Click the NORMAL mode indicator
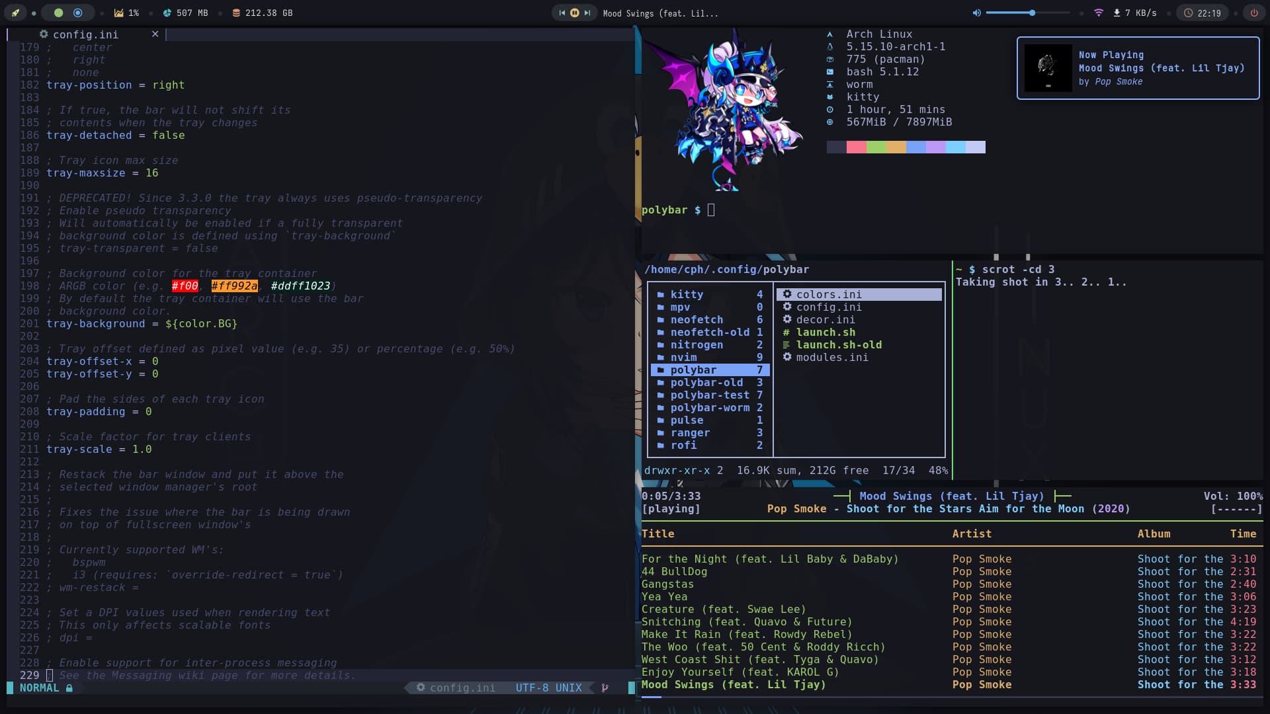Viewport: 1270px width, 714px height. tap(39, 688)
